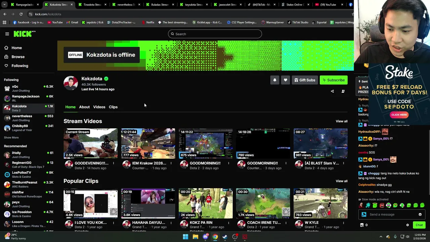Open LosPollosTV from Recommended list
The height and width of the screenshot is (242, 430).
[29, 174]
